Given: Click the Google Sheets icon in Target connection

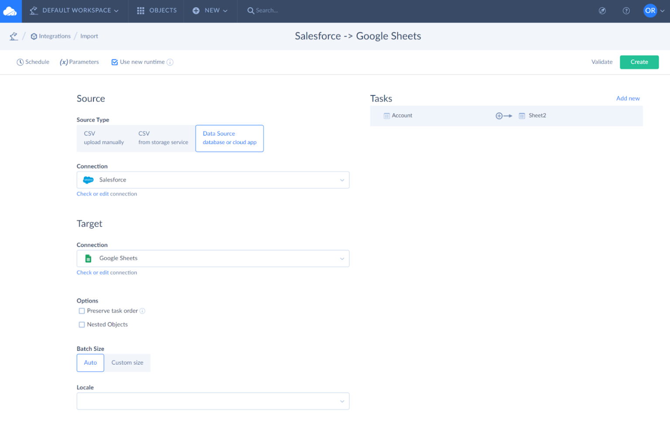Looking at the screenshot, I should 88,258.
